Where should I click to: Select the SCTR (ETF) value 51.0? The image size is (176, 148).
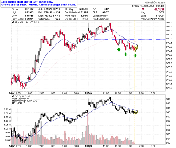coord(85,19)
